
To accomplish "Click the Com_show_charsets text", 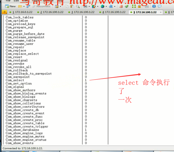I will coord(21,100).
